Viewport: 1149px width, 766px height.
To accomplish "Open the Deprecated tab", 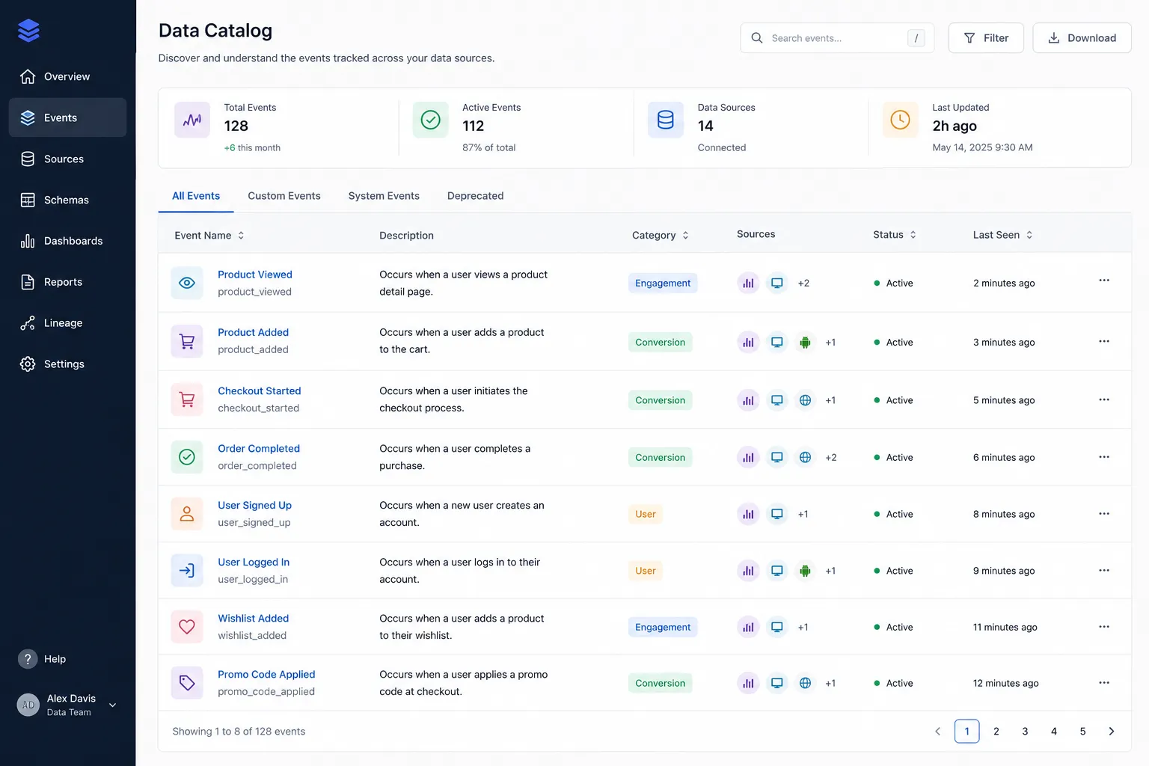I will tap(475, 196).
